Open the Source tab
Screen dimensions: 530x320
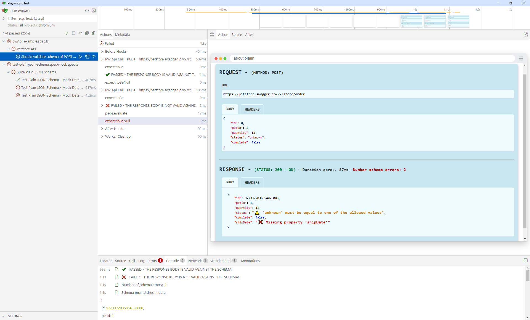coord(120,261)
